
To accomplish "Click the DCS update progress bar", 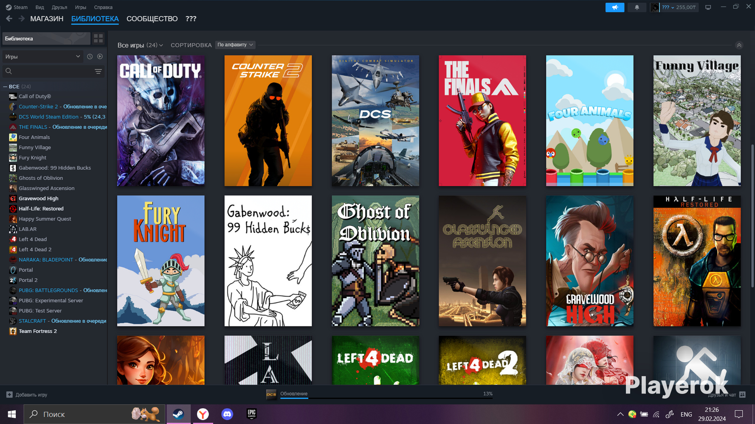I will tap(386, 398).
